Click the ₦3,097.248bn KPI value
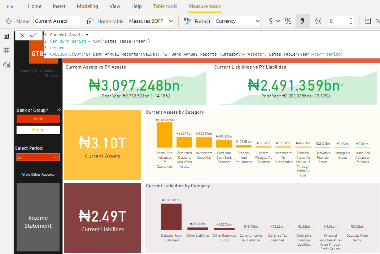Viewport: 380px width, 254px height. 134,85
